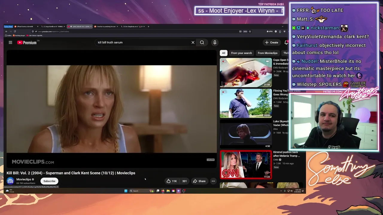Viewport: 383px width, 215px height.
Task: Open the CNN Kimmel Melania video thumbnail
Action: (246, 165)
